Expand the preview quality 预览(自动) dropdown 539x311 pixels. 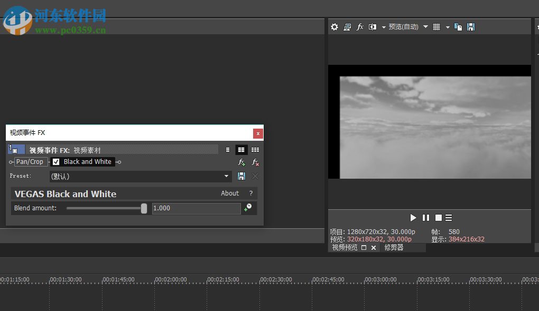425,27
